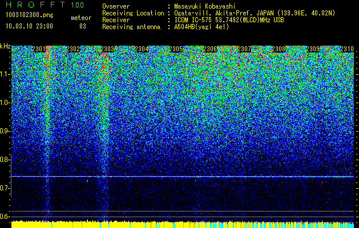Select the 2310 time marker
This screenshot has height=228, width=359.
coord(347,49)
